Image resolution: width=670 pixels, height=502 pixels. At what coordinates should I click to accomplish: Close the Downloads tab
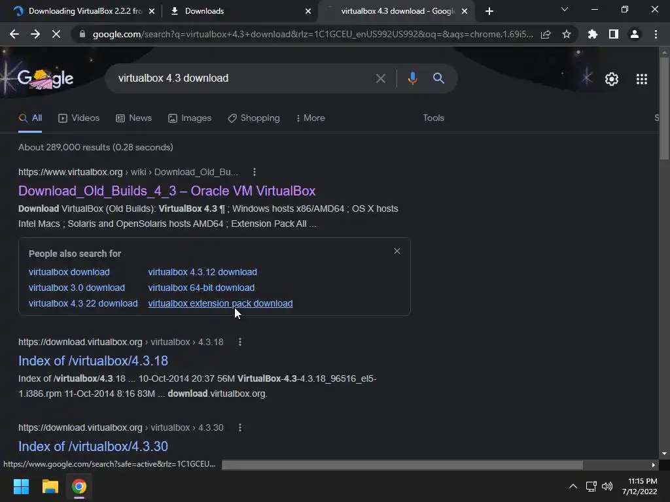pyautogui.click(x=308, y=12)
